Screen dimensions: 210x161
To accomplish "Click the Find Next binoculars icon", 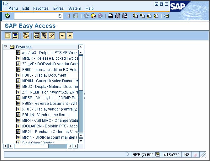I will [x=125, y=16].
